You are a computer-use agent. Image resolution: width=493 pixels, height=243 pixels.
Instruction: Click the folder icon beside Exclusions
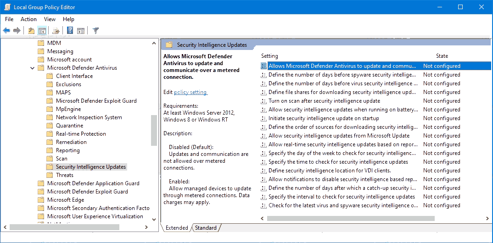pyautogui.click(x=50, y=84)
